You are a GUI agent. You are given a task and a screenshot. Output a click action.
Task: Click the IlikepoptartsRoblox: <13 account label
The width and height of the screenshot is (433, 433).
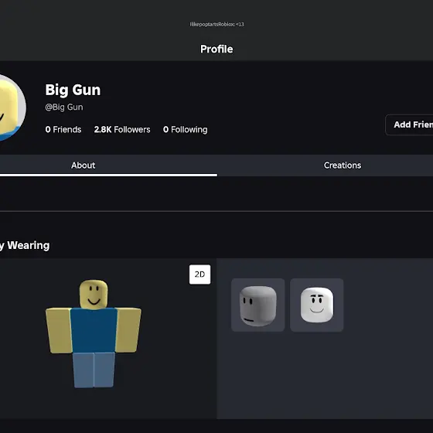(216, 24)
